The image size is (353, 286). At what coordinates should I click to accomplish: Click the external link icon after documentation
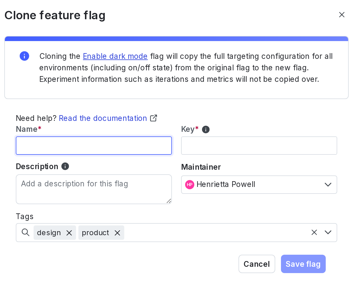(x=154, y=118)
